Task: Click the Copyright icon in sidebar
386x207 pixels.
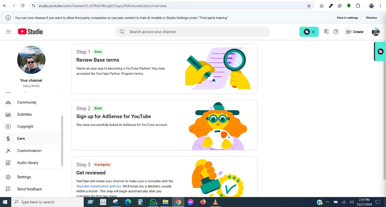Action: [8, 127]
